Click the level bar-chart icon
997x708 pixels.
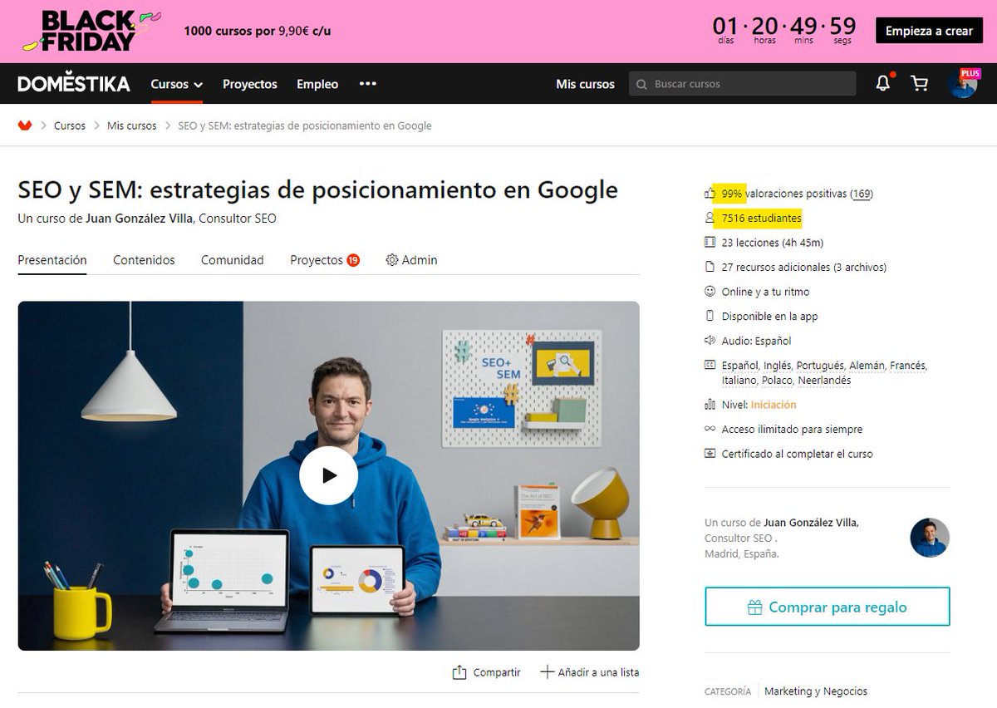(x=710, y=405)
